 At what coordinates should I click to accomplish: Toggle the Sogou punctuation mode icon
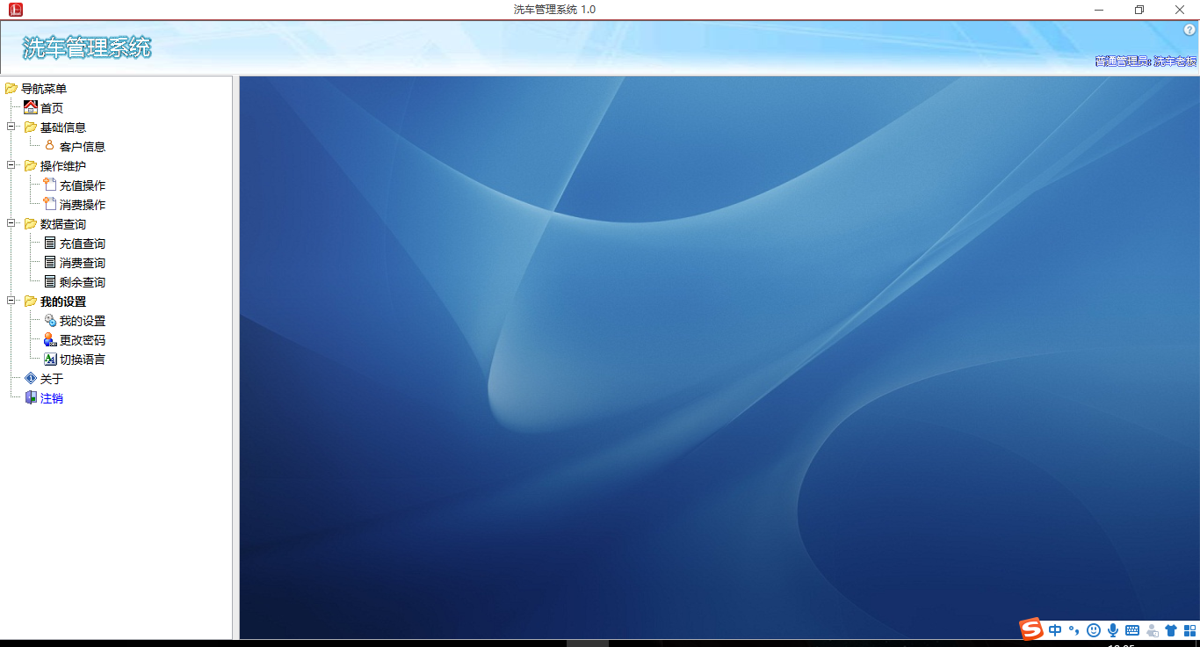click(1073, 630)
